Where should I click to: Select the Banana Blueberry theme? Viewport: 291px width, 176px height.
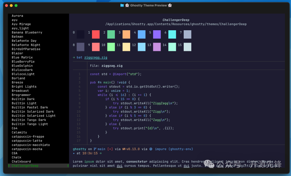click(27, 32)
